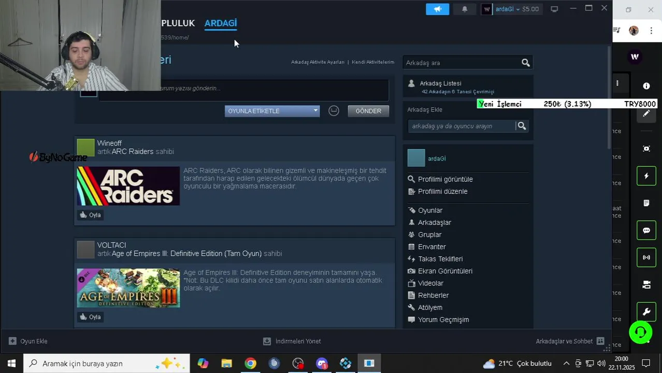Click Wineoff's green avatar

[x=86, y=148]
